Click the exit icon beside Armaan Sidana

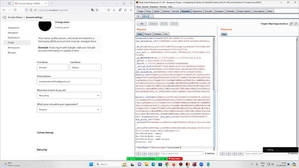(x=4, y=17)
